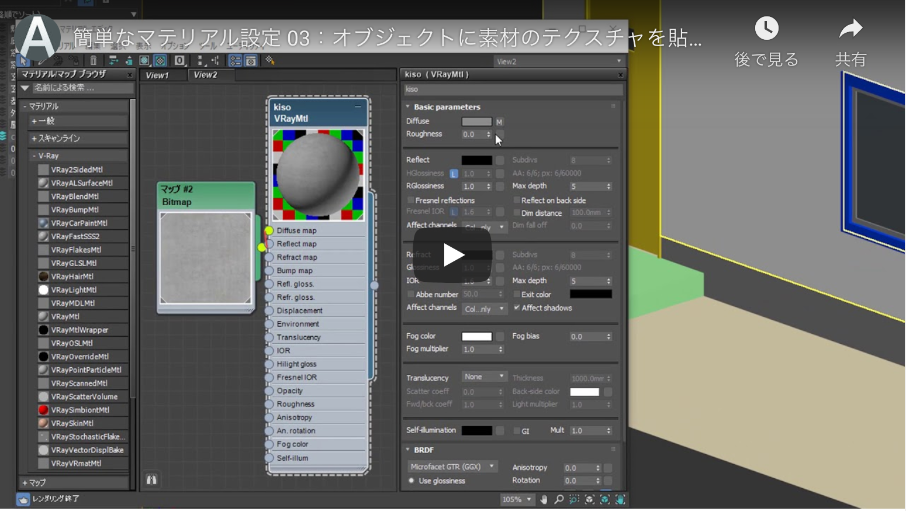Screen dimensions: 906x511
Task: Open the Material ID Channel flyout icon
Action: click(180, 60)
